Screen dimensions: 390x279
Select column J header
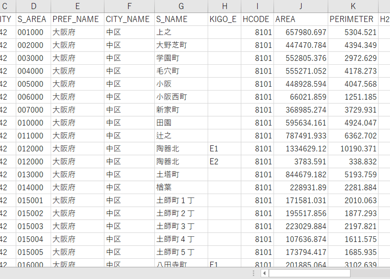point(301,6)
